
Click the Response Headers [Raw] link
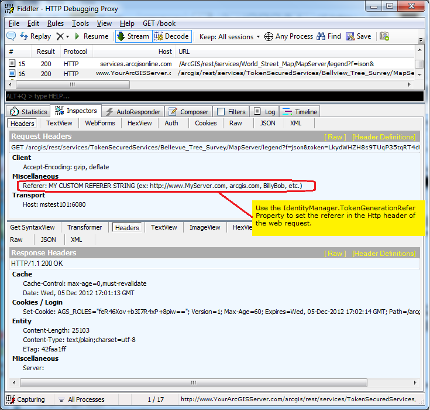pyautogui.click(x=335, y=253)
